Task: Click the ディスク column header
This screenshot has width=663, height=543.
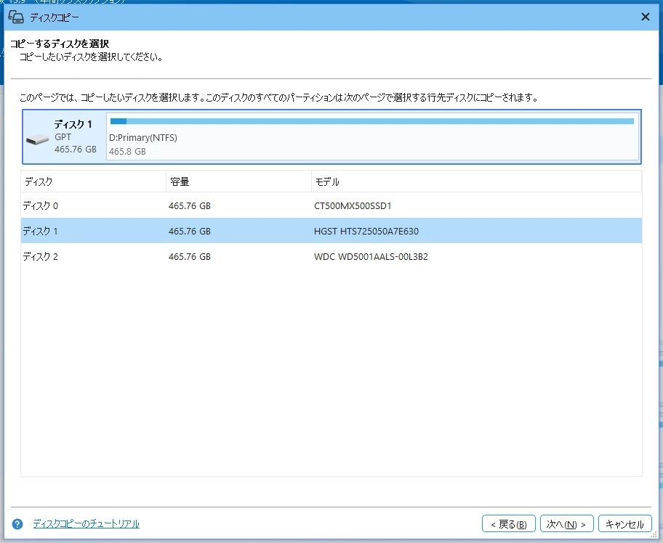Action: tap(94, 181)
